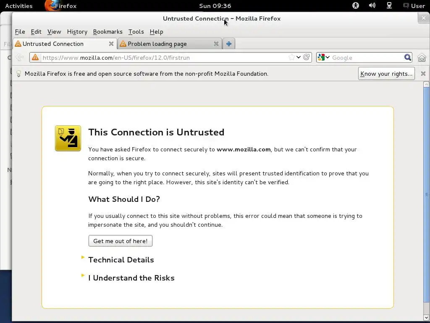Open the File menu
Image resolution: width=430 pixels, height=323 pixels.
(20, 32)
